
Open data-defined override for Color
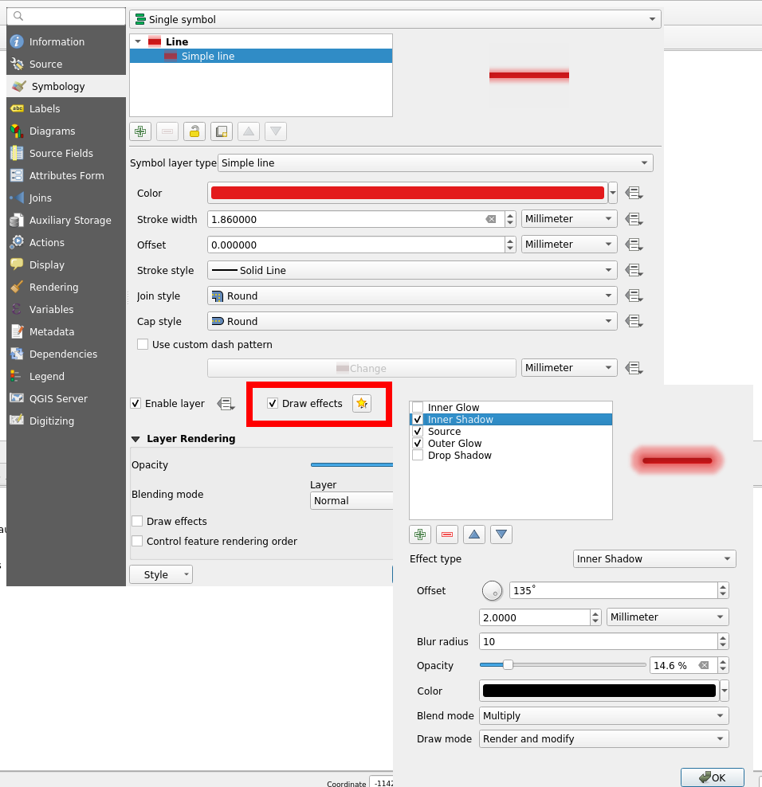point(634,193)
